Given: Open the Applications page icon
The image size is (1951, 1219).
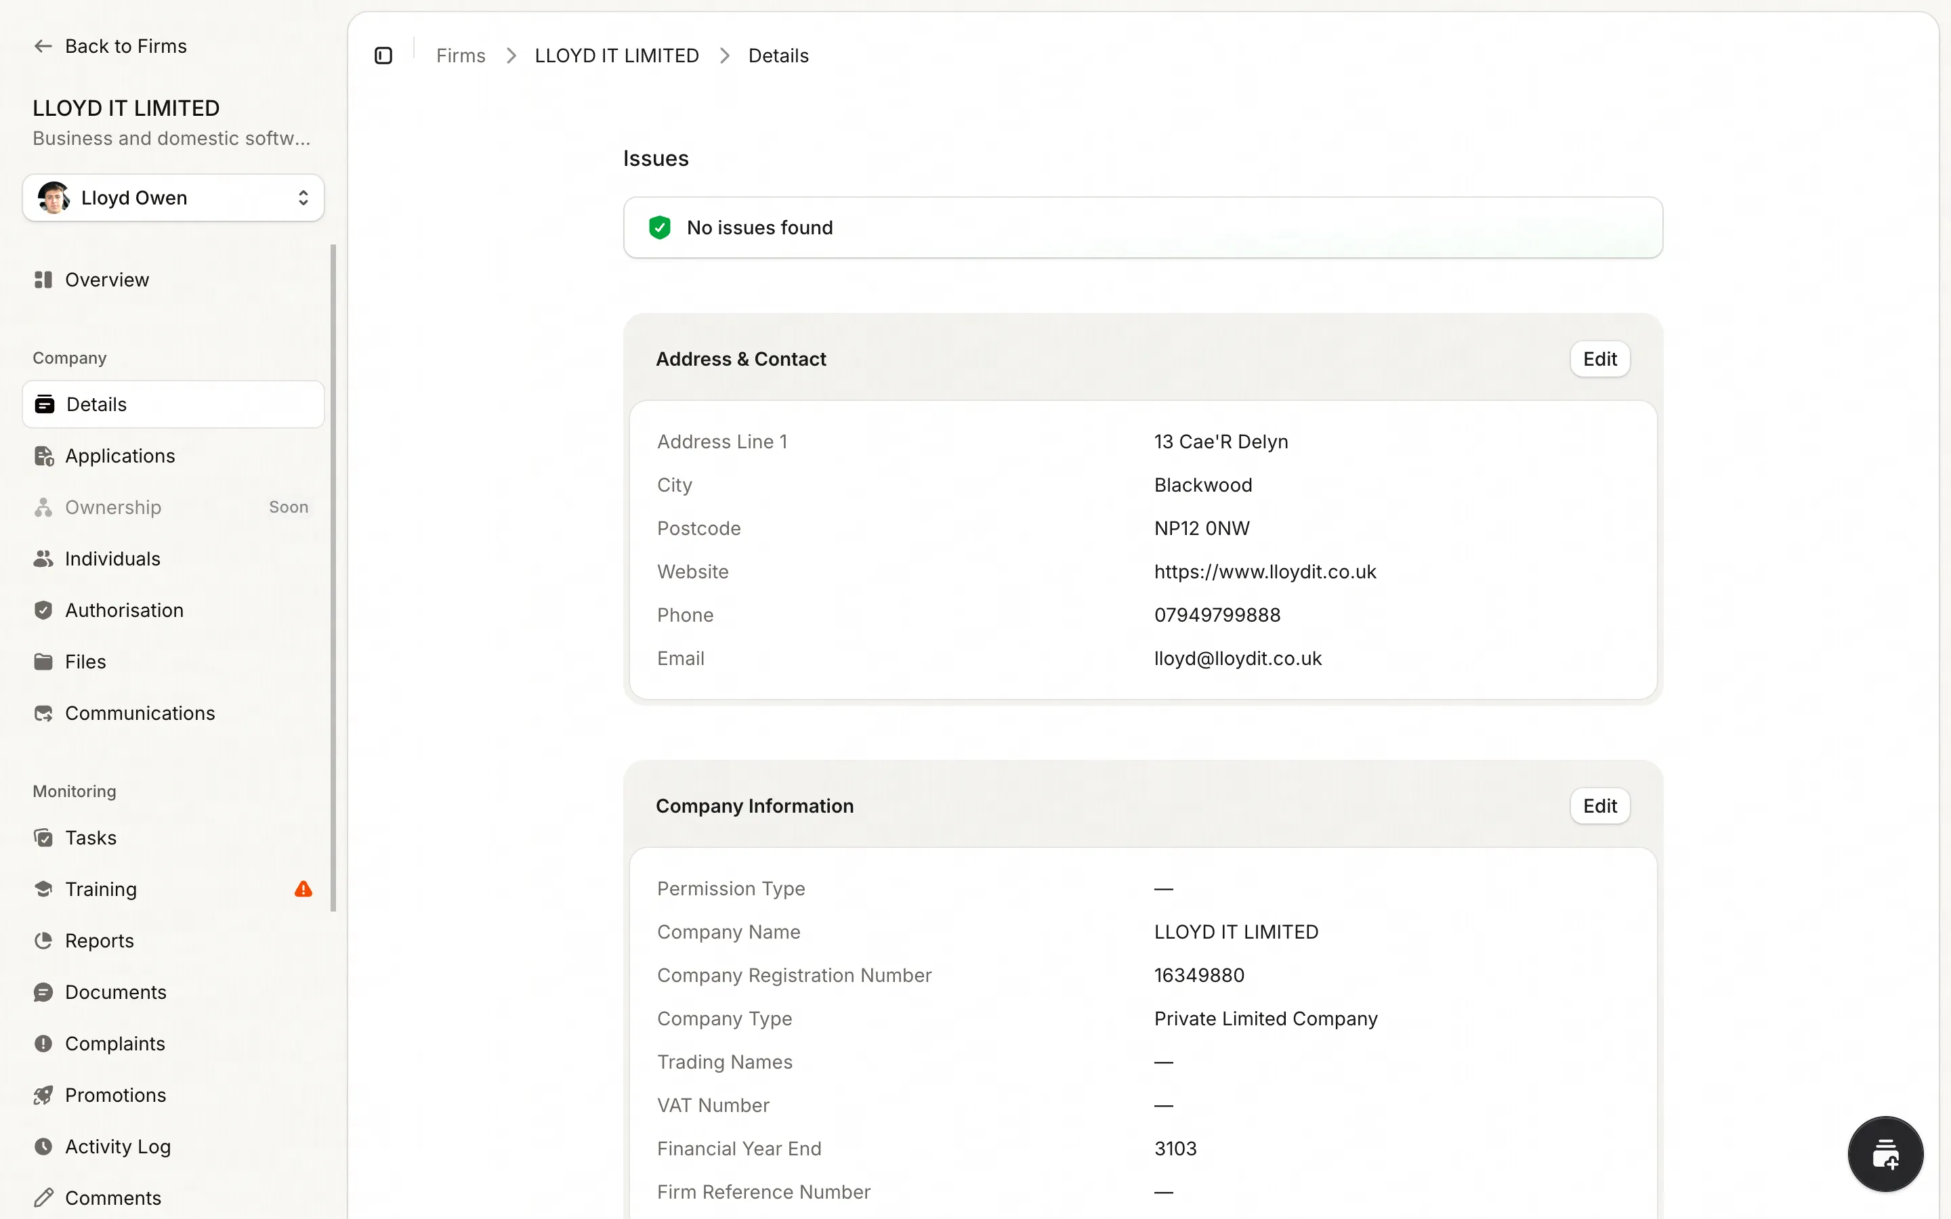Looking at the screenshot, I should click(43, 456).
